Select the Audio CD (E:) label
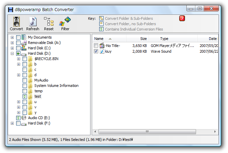This screenshot has width=228, height=153. (39, 118)
